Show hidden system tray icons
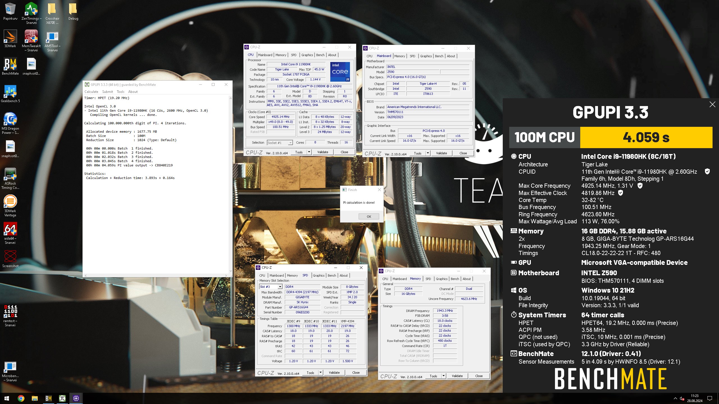Viewport: 719px width, 404px height. [675, 398]
